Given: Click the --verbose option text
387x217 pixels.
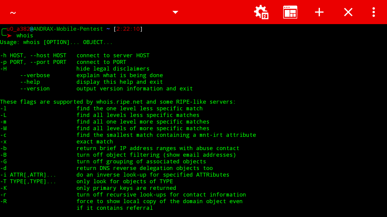Looking at the screenshot, I should click(x=35, y=75).
